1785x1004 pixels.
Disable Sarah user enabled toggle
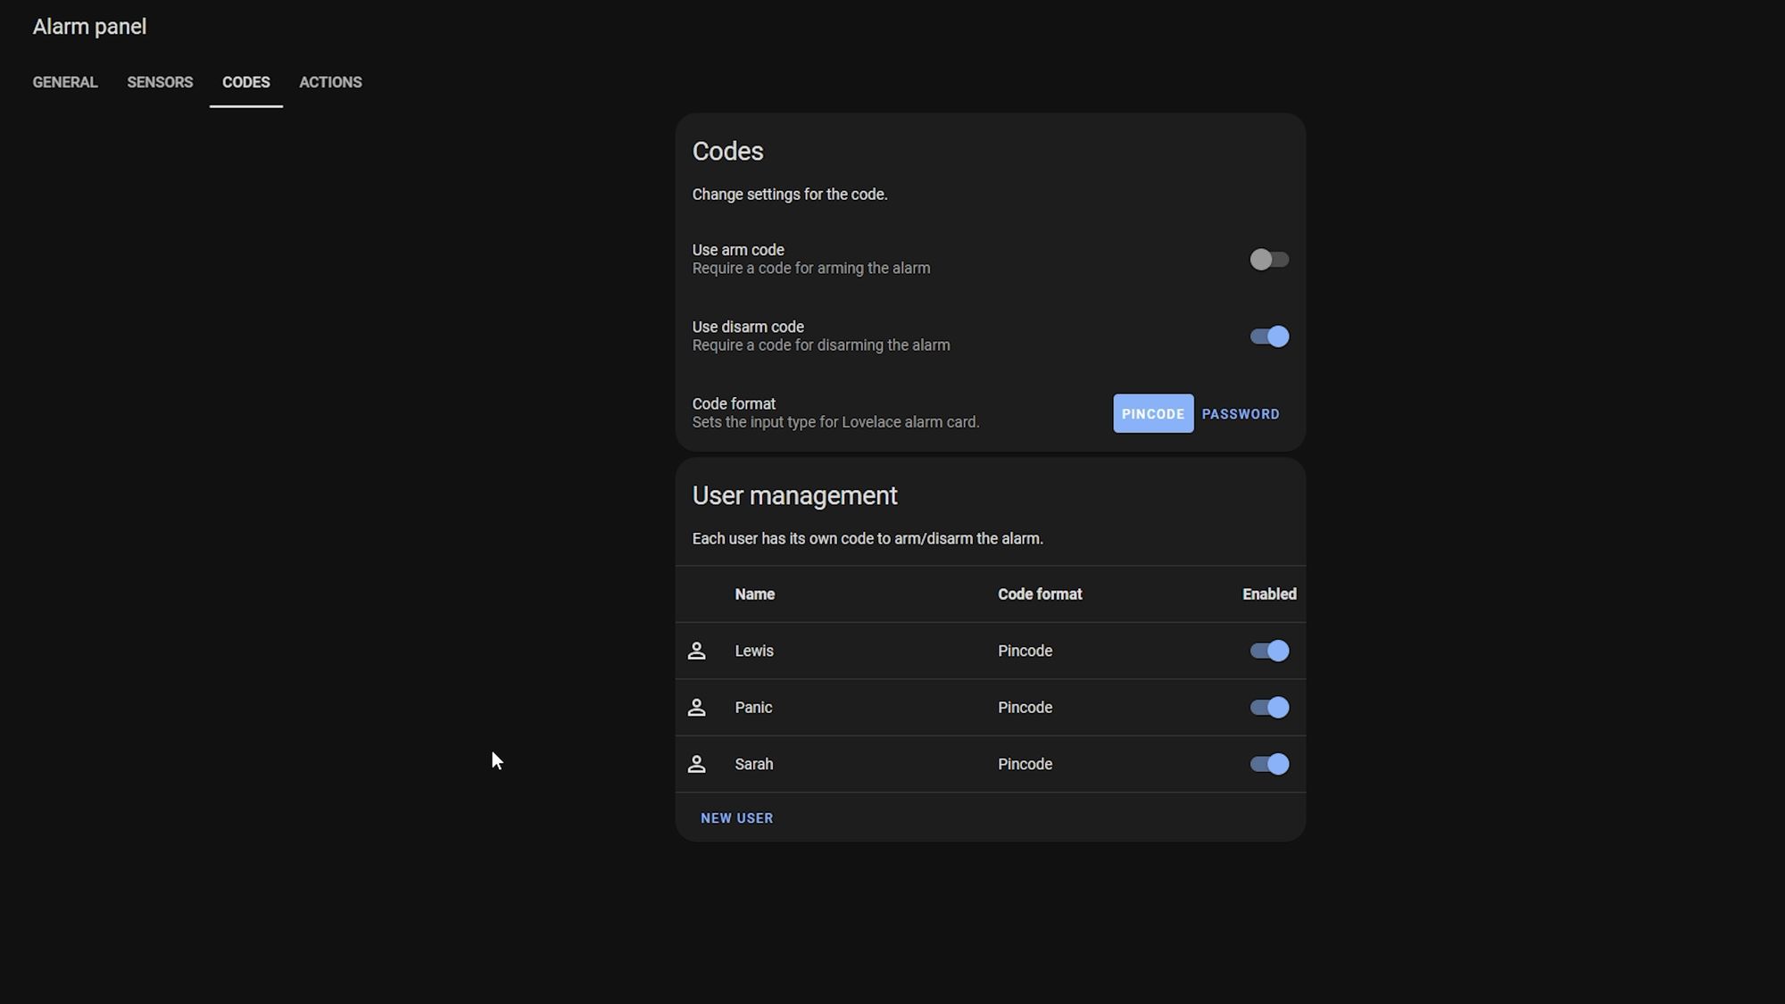(x=1269, y=764)
